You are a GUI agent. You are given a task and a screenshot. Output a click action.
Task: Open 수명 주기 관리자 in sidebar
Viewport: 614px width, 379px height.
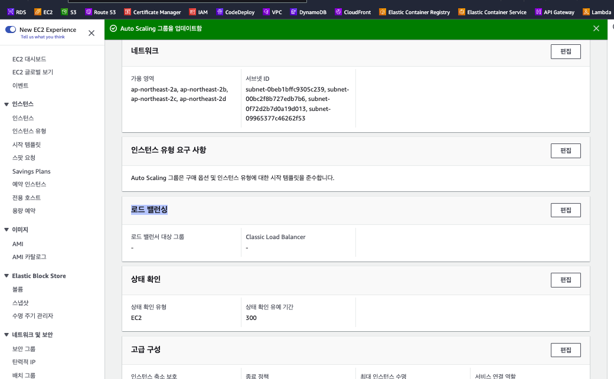[32, 316]
